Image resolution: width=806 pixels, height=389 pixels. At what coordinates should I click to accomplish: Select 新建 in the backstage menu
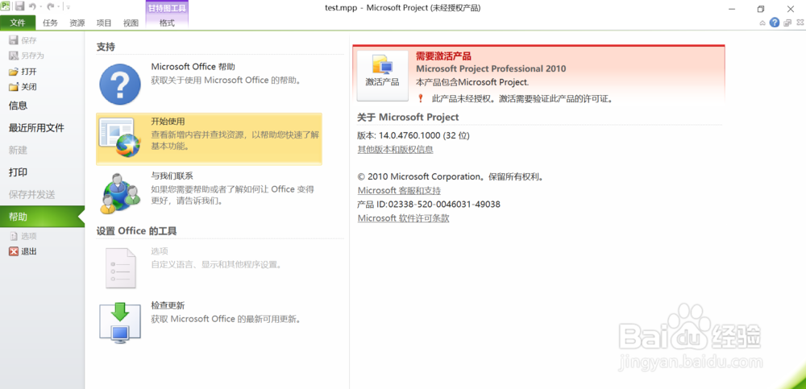[x=18, y=150]
